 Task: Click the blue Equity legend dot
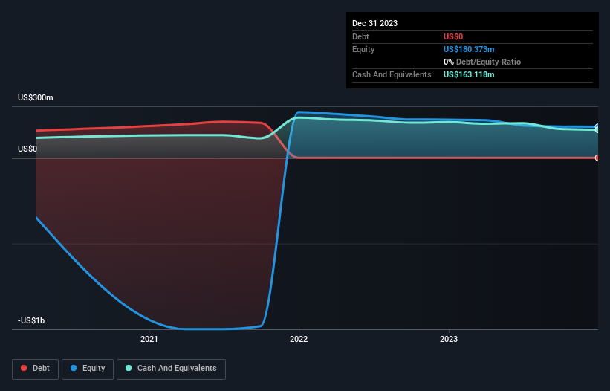(74, 368)
